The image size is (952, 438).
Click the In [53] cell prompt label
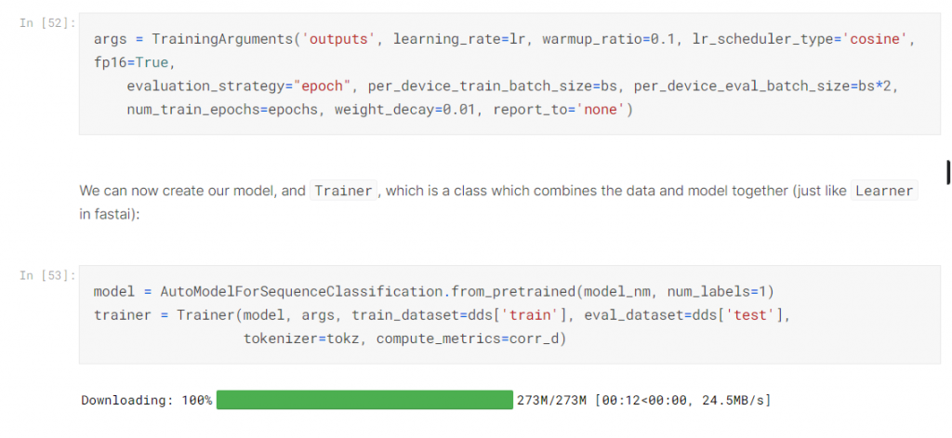(x=47, y=276)
